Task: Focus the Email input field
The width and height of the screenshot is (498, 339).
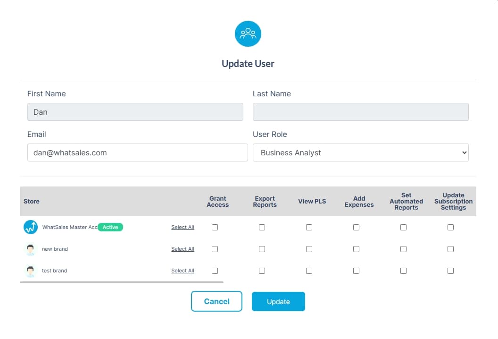Action: [138, 153]
